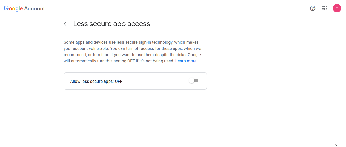346x147 pixels.
Task: Click the "OFF" status text in the setting row
Action: tap(119, 81)
